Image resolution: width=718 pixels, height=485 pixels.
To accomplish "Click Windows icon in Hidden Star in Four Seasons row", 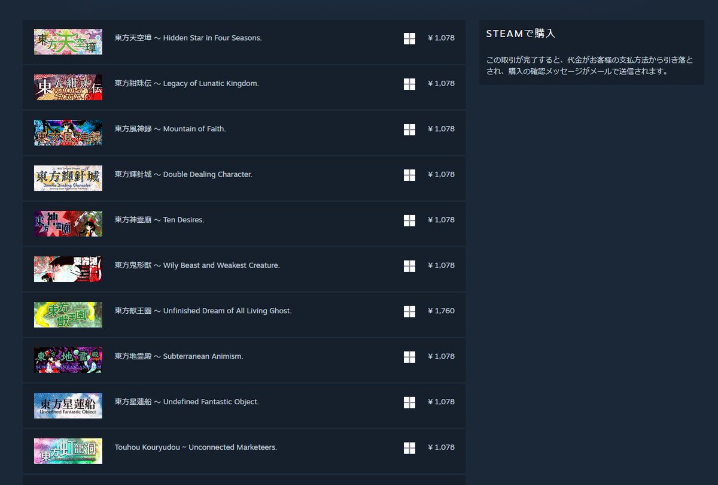I will [409, 38].
